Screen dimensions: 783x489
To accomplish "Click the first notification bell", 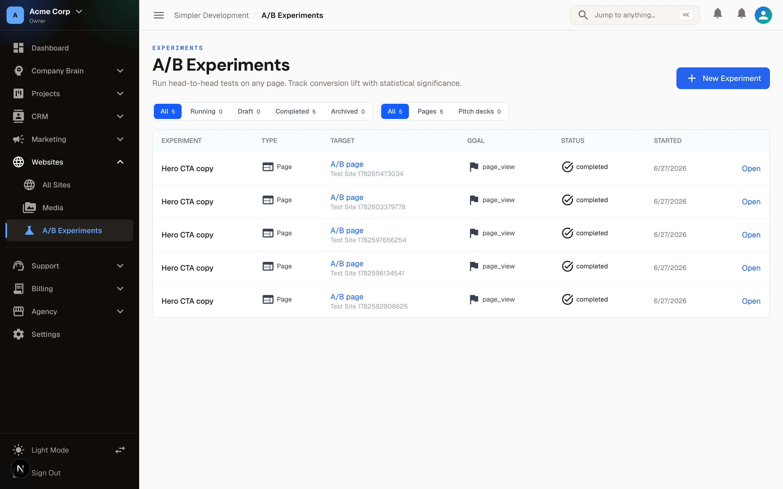I will tap(718, 13).
